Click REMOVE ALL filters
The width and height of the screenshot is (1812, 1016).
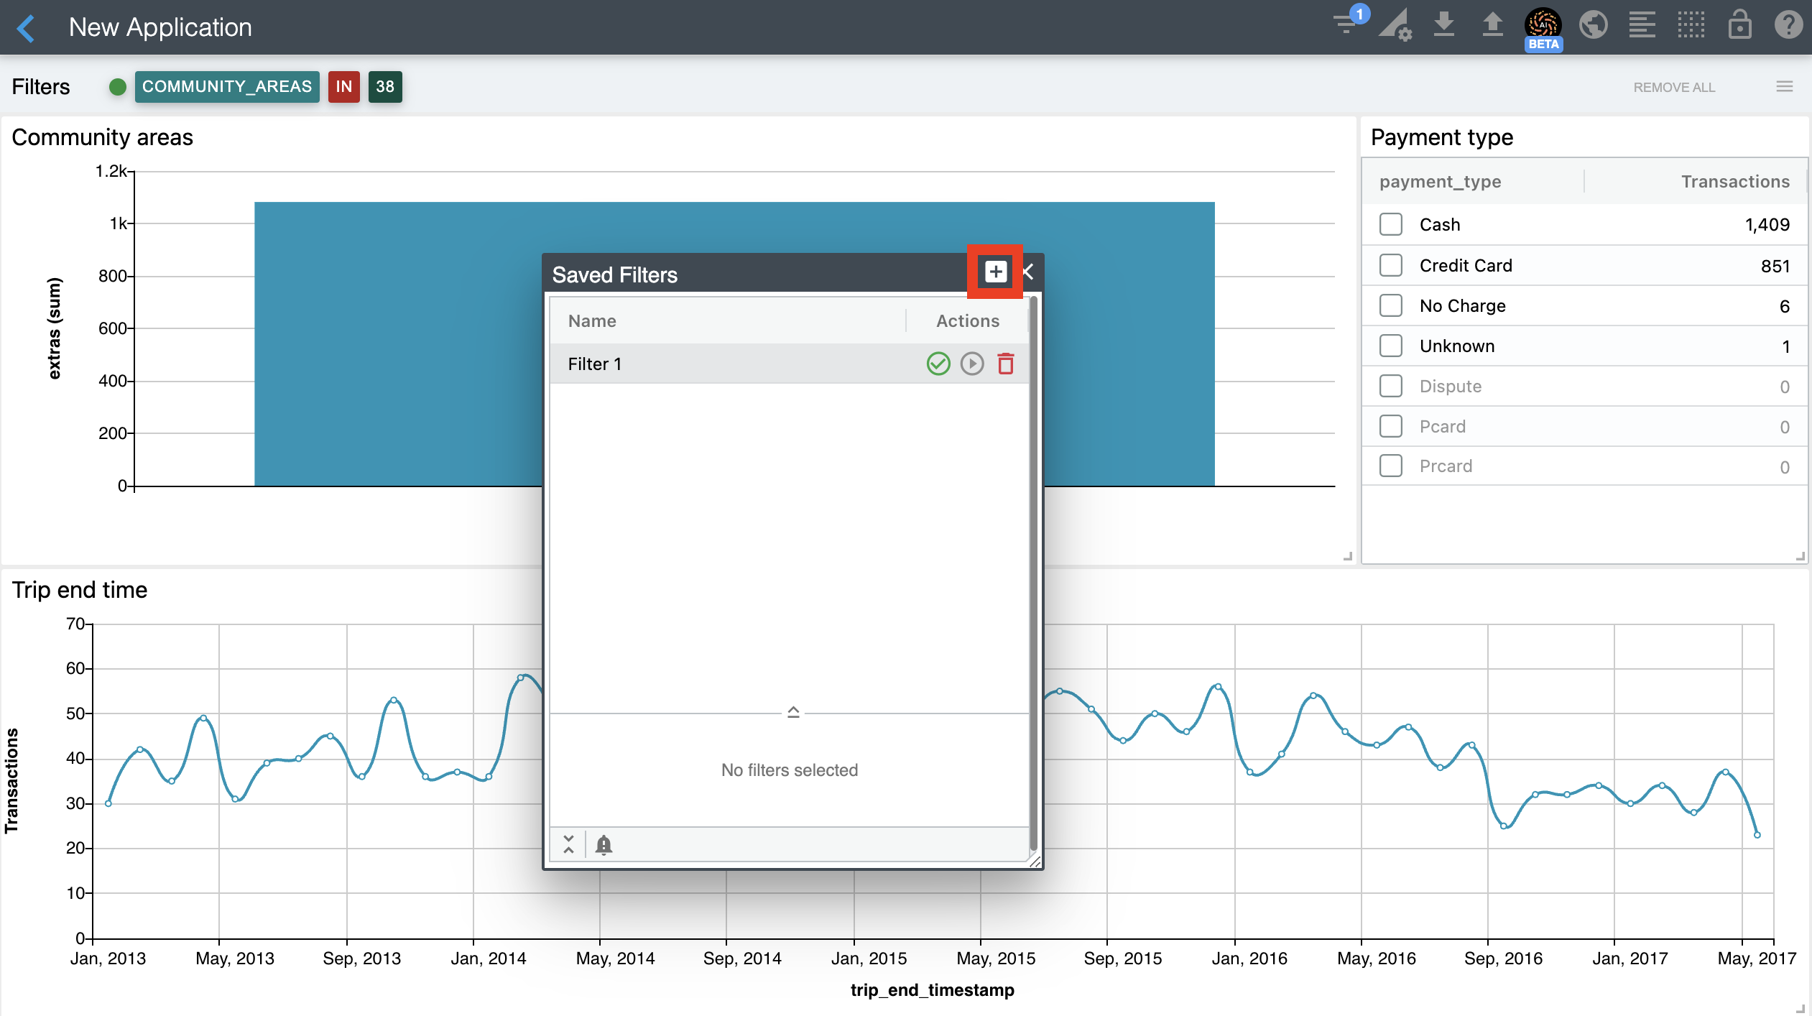click(x=1673, y=87)
